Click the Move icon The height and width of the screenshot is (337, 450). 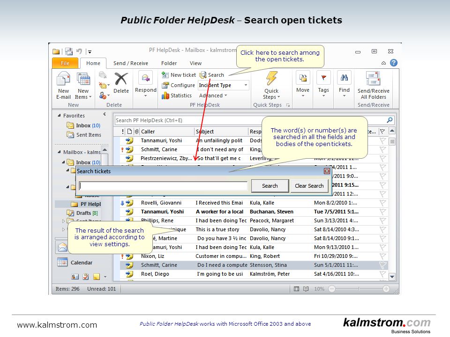tap(303, 78)
